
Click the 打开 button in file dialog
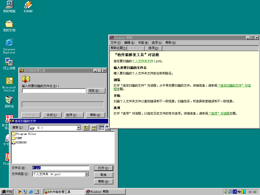pyautogui.click(x=103, y=168)
